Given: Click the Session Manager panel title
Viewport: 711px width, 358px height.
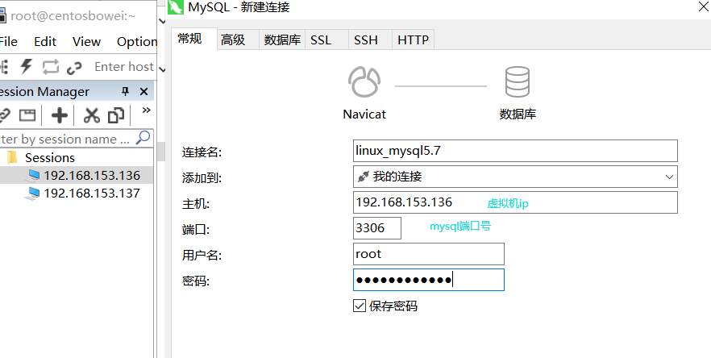Looking at the screenshot, I should pyautogui.click(x=44, y=92).
